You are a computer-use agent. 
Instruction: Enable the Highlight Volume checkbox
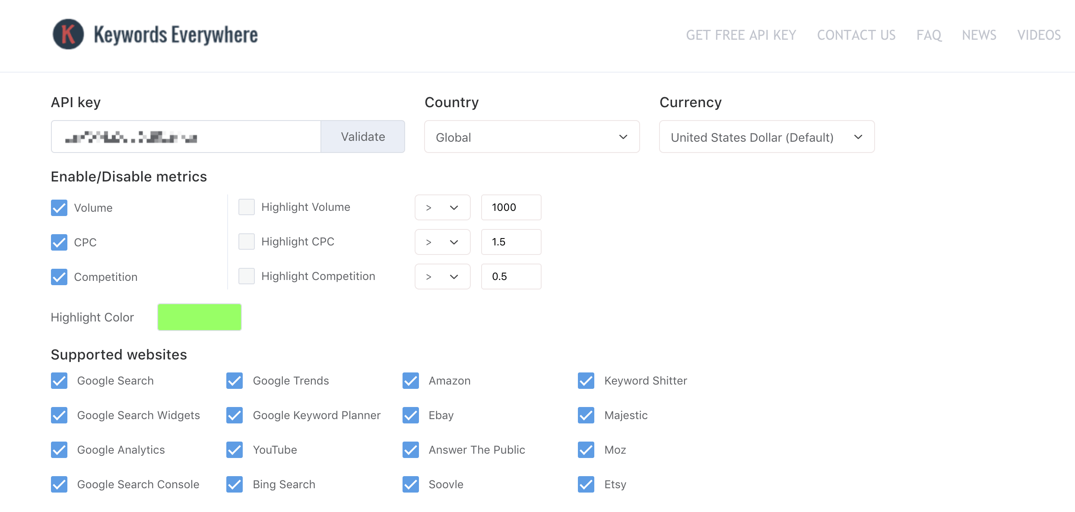(247, 207)
